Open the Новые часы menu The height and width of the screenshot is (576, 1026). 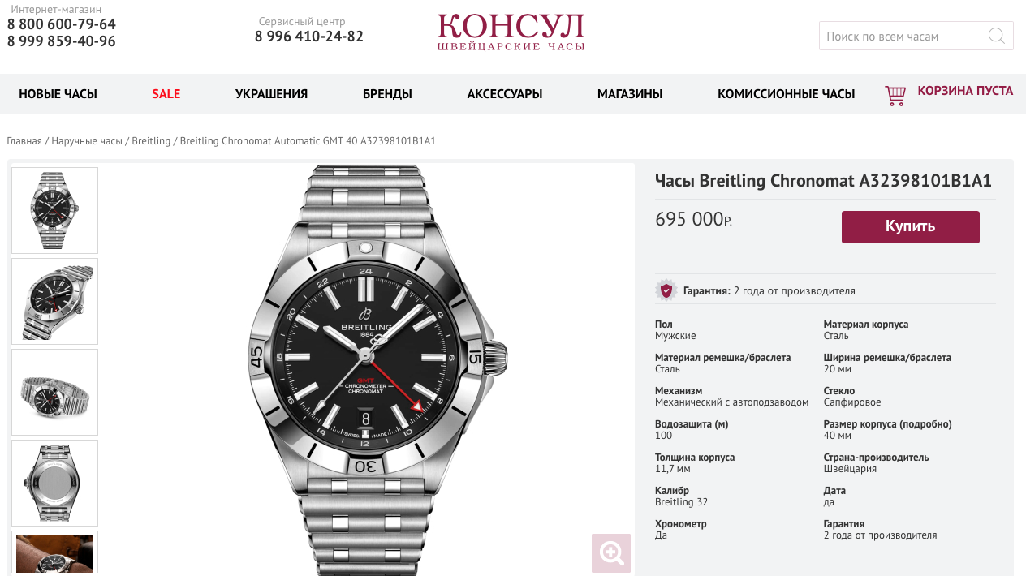click(58, 94)
